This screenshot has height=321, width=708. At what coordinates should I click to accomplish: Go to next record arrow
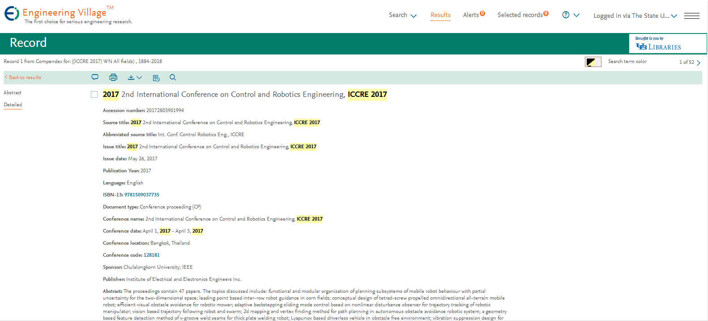pyautogui.click(x=698, y=63)
